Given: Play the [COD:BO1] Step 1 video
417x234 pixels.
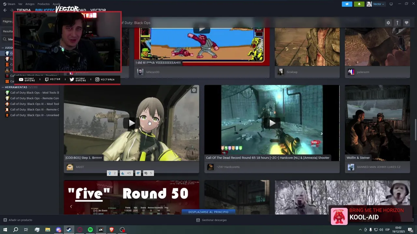Looking at the screenshot, I should pyautogui.click(x=131, y=123).
